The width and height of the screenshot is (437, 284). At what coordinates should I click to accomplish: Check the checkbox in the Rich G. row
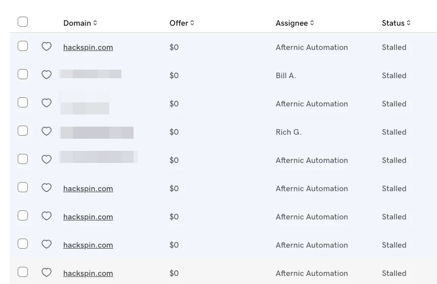(x=23, y=131)
